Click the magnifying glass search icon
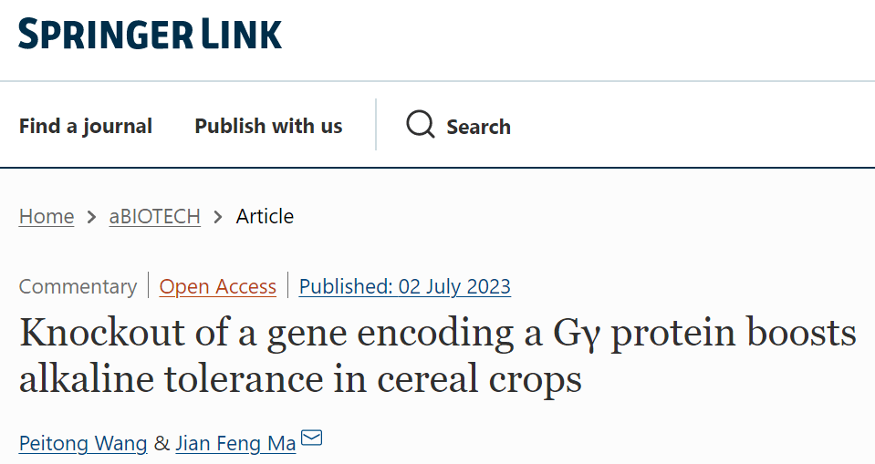 (421, 124)
